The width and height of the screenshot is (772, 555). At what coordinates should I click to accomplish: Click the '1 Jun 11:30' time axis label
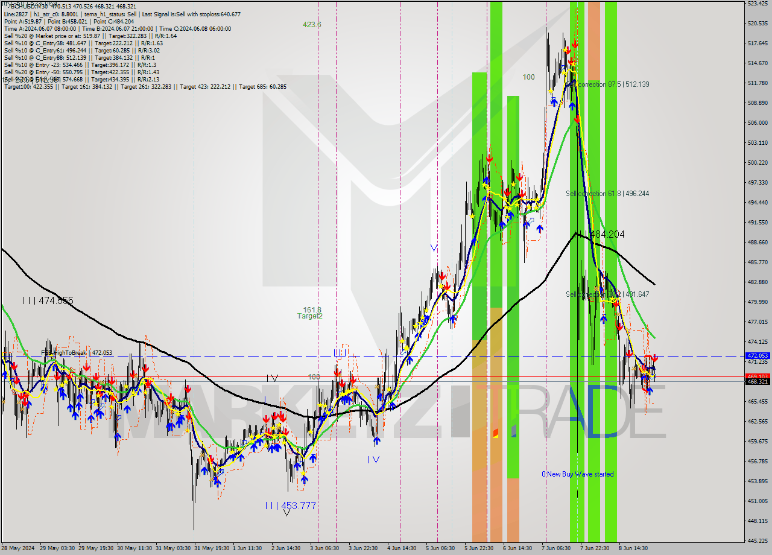pyautogui.click(x=248, y=548)
